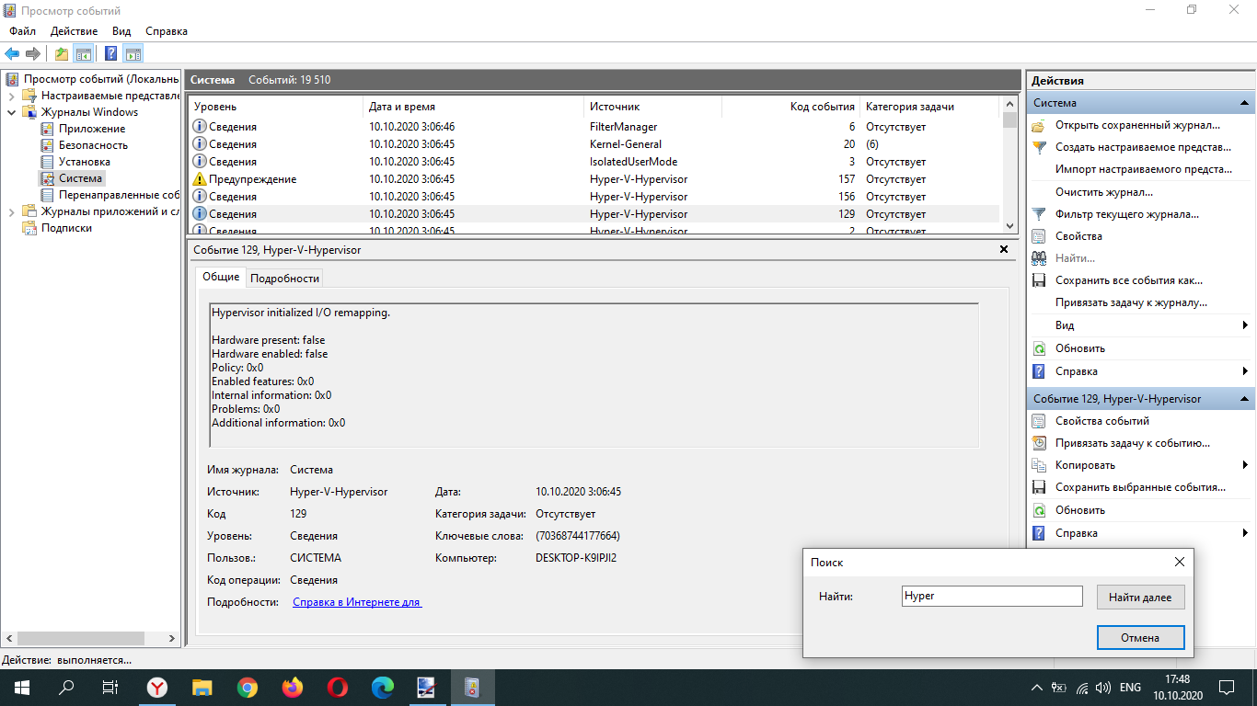Click the Filter current log icon
Screen dimensions: 1257x706
click(x=1039, y=214)
